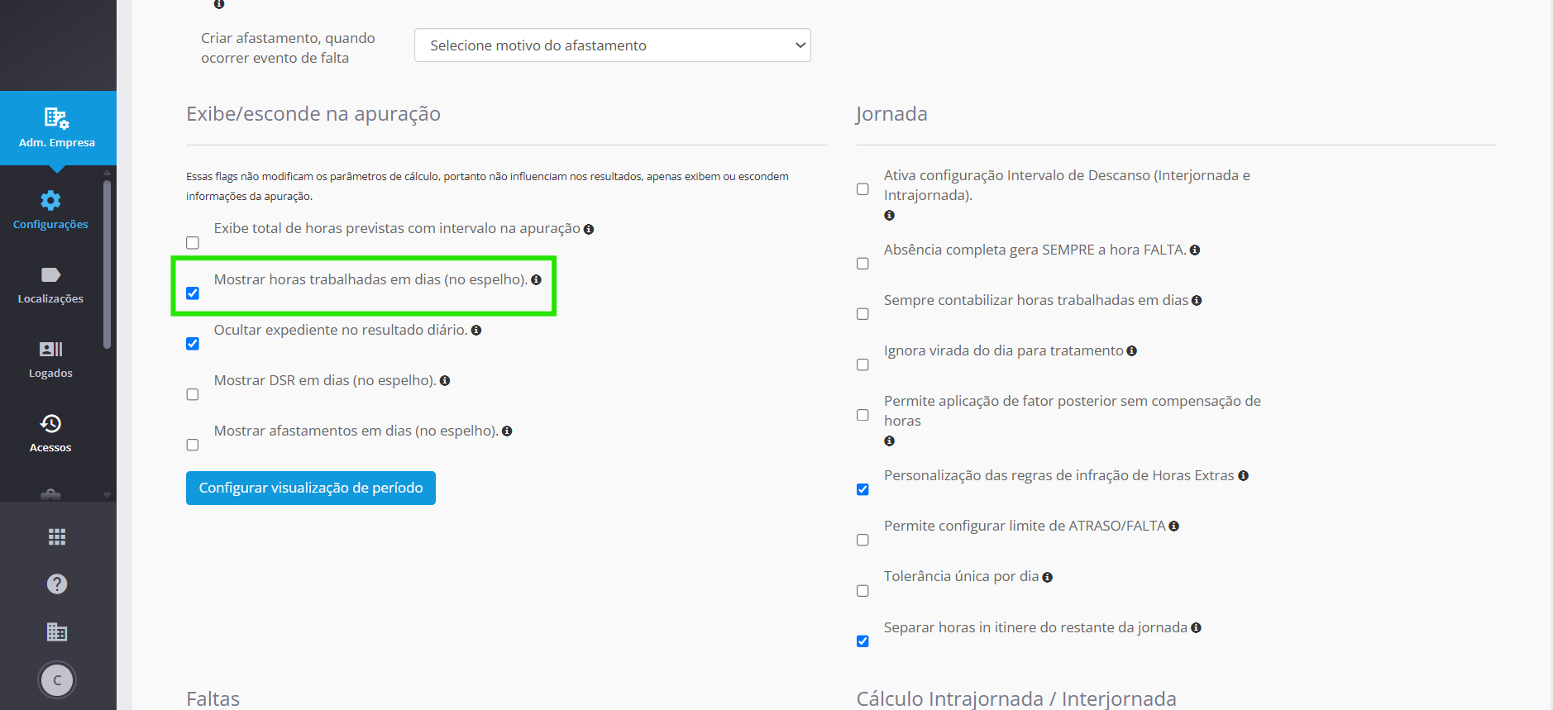
Task: Open the Adm. Empresa sidebar section
Action: [58, 128]
